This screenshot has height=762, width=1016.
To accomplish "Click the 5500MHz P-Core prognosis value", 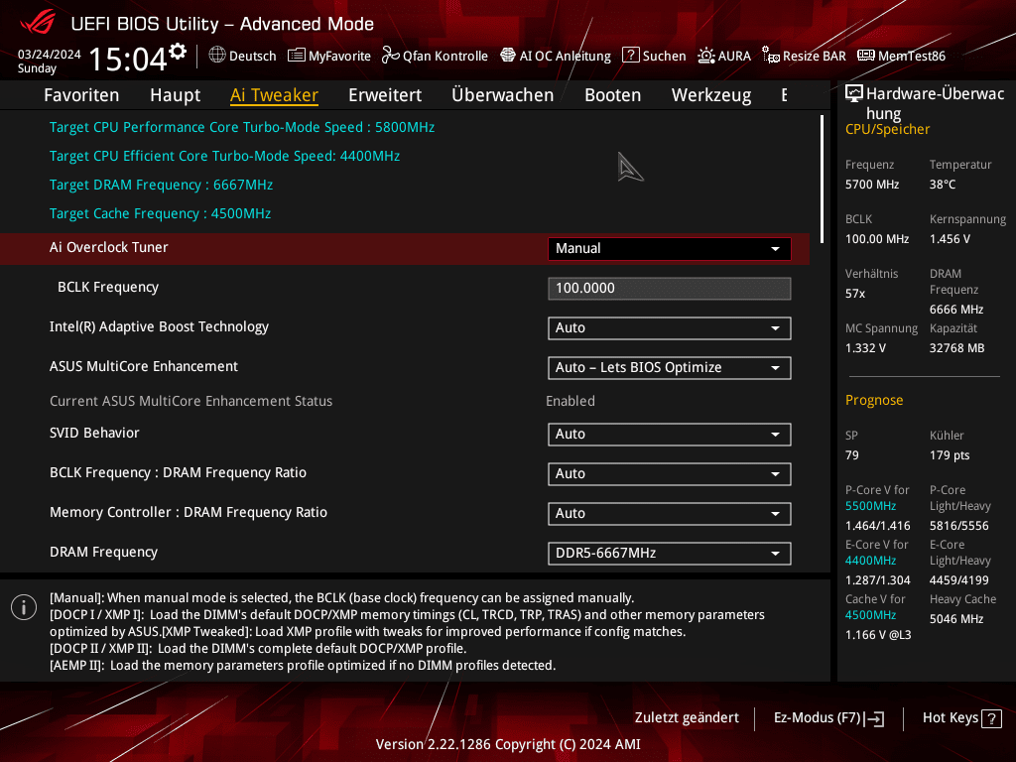I will 871,506.
